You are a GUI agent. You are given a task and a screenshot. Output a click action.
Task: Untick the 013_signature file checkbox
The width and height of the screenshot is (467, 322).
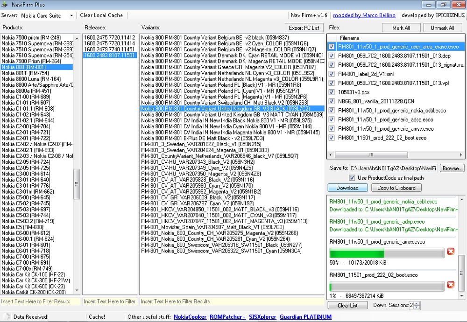(x=331, y=65)
